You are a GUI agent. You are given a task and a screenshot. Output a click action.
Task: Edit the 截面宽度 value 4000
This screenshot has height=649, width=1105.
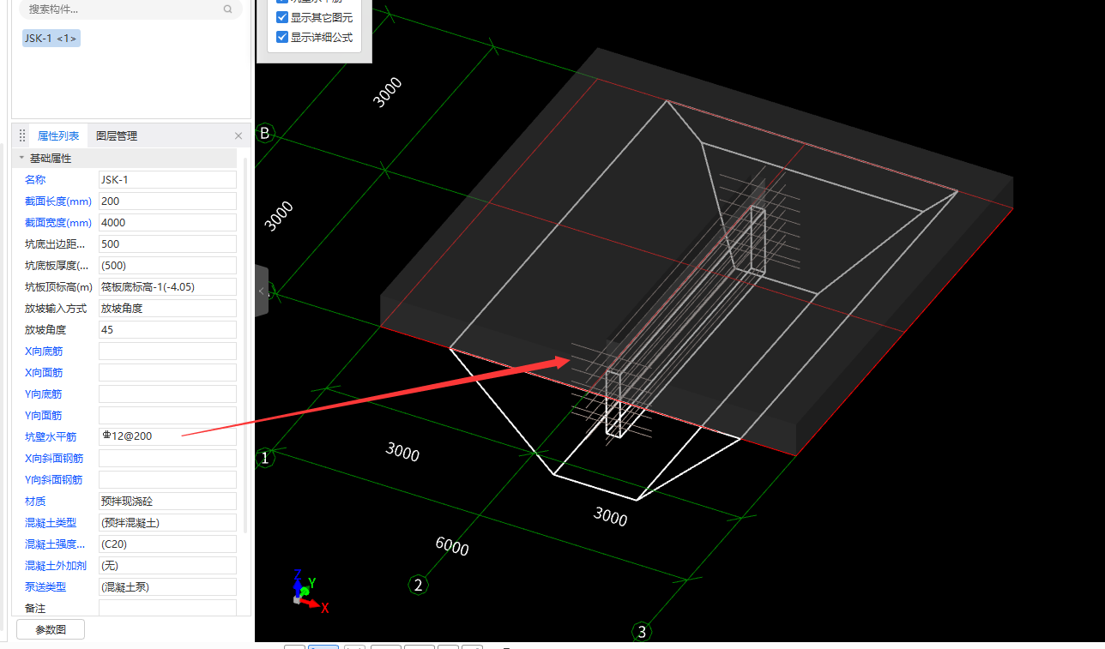167,222
